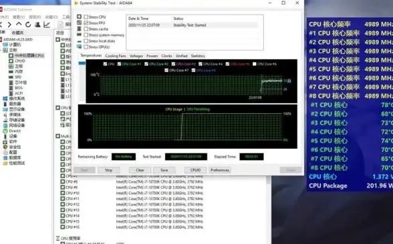This screenshot has width=393, height=244.
Task: Click the Stop button
Action: tap(108, 170)
